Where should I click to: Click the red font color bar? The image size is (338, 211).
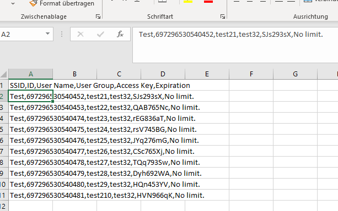tap(208, 1)
